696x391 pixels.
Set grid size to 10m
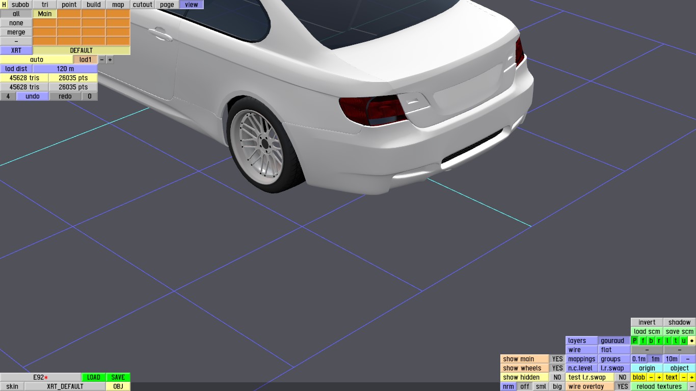coord(672,359)
